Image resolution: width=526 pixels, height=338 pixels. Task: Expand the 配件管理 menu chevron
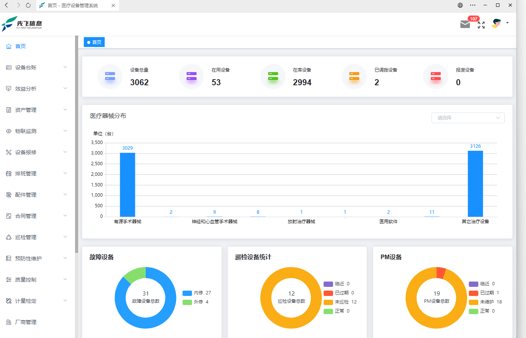[65, 194]
